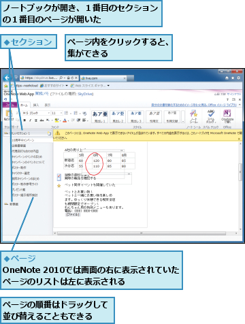The image size is (245, 324).
Task: Close the live.com browser tab
Action: 125,78
